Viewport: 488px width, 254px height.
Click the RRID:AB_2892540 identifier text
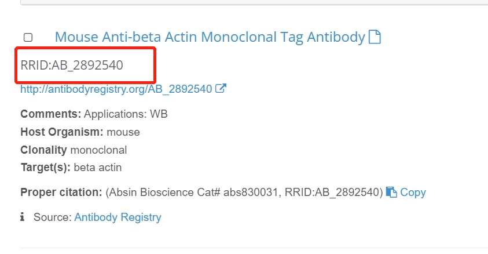(72, 65)
